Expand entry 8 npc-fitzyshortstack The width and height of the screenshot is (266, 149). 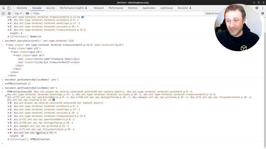[x=8, y=130]
